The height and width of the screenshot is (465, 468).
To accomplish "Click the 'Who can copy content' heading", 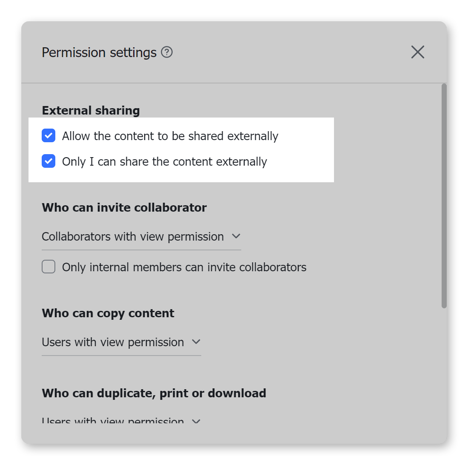I will point(108,313).
